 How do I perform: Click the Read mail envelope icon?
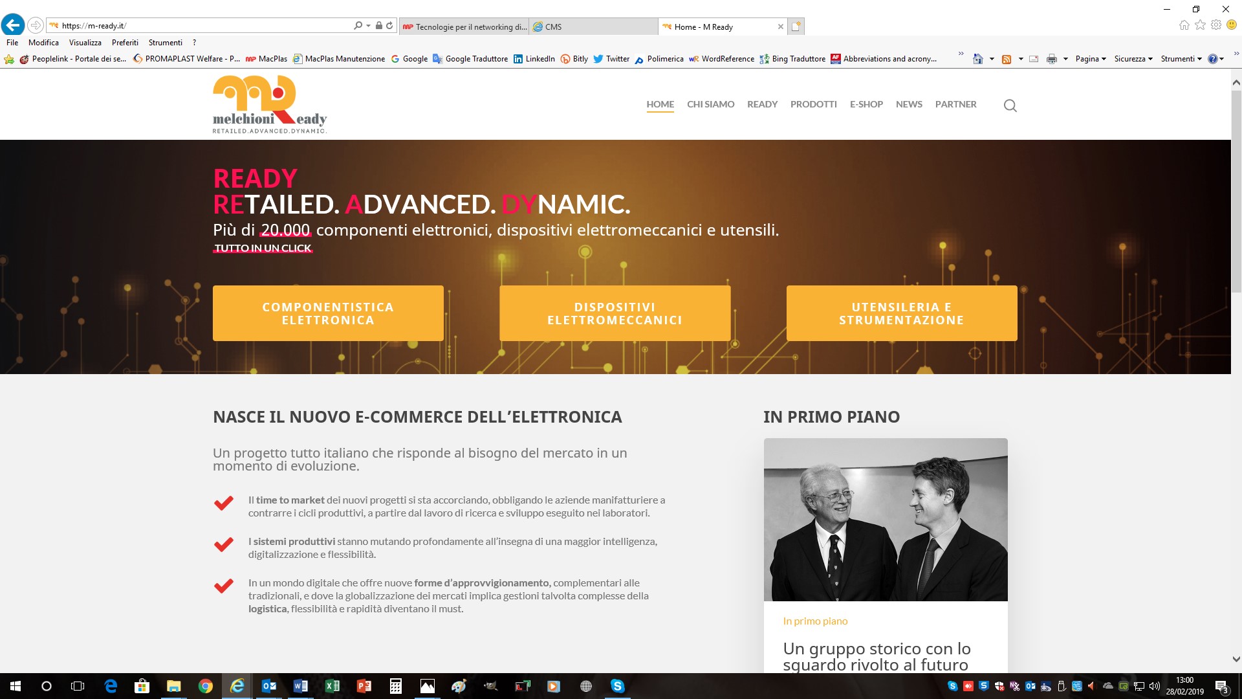1034,59
